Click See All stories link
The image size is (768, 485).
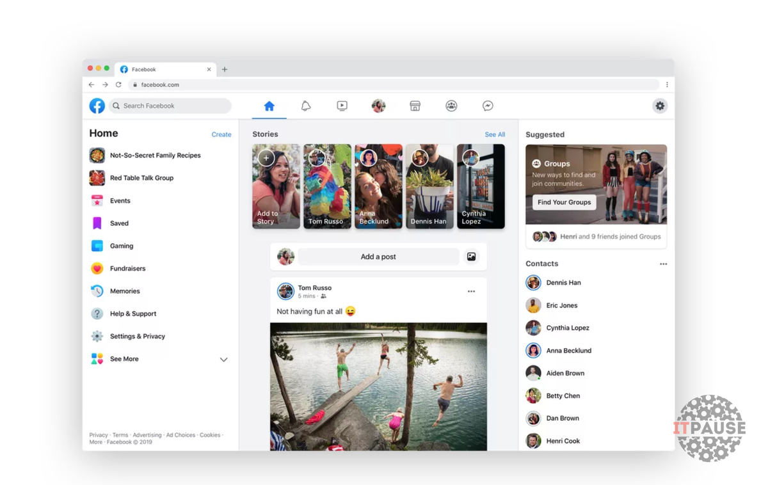click(495, 134)
